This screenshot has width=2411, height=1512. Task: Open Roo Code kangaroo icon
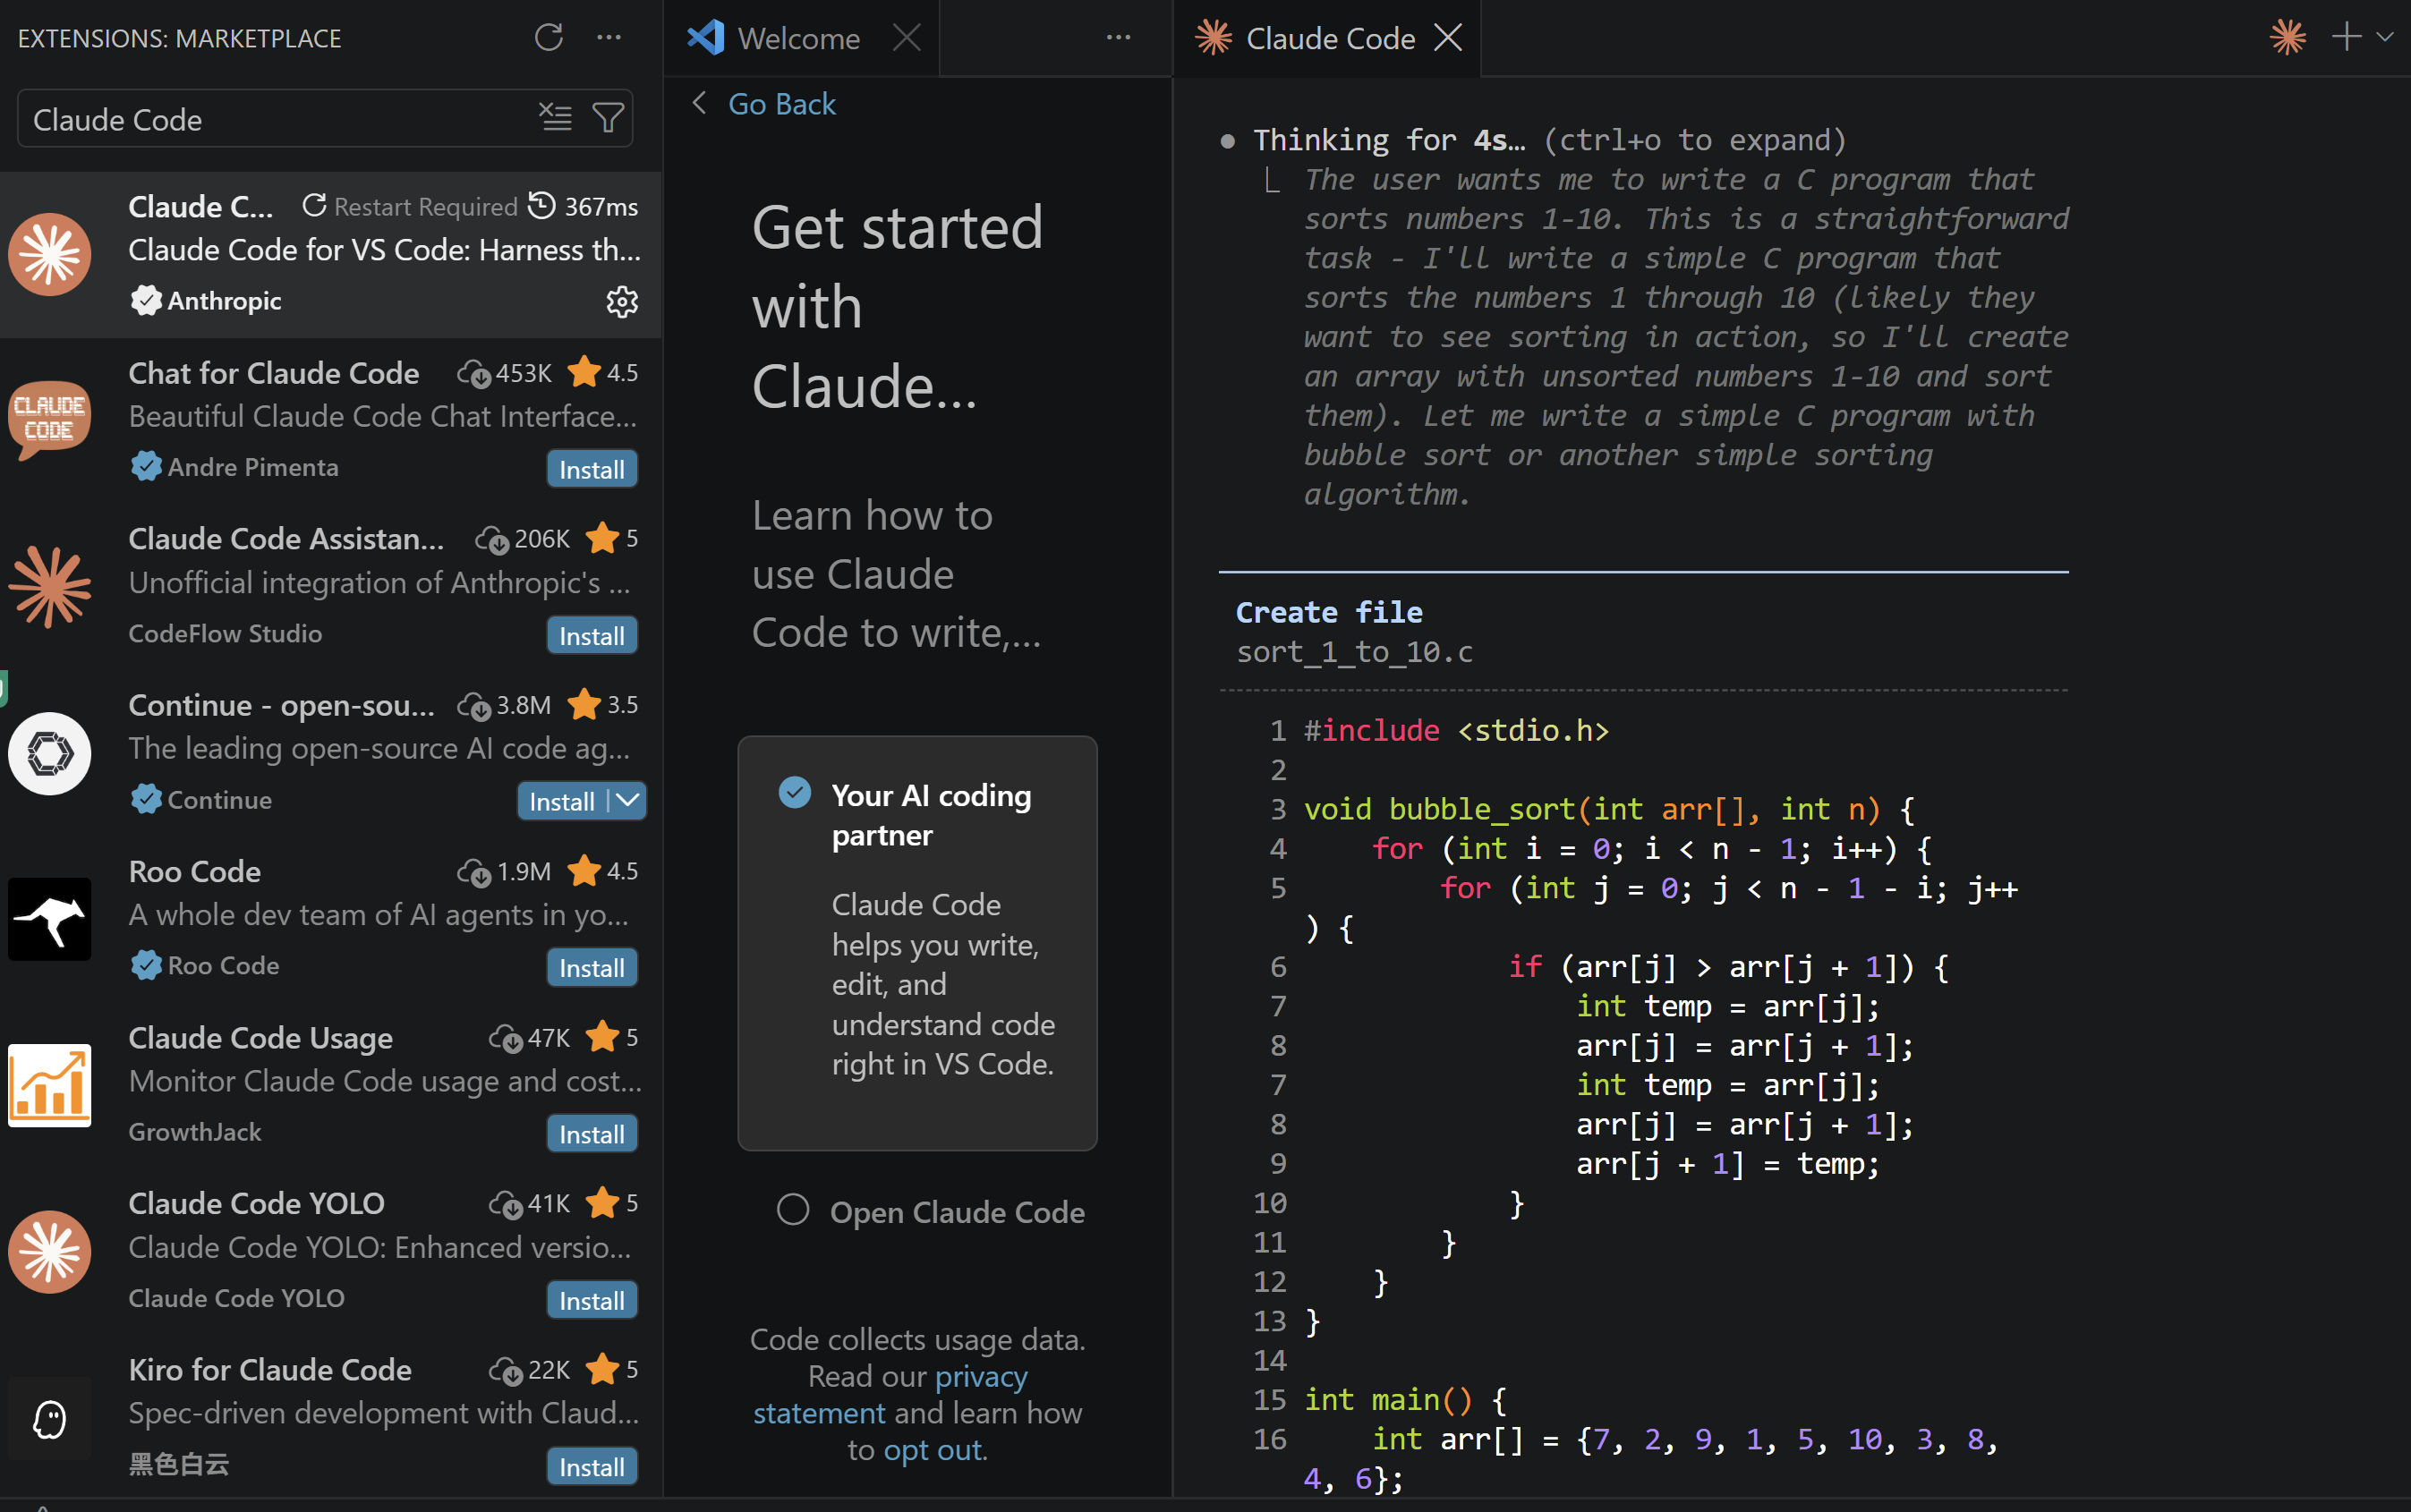(50, 919)
